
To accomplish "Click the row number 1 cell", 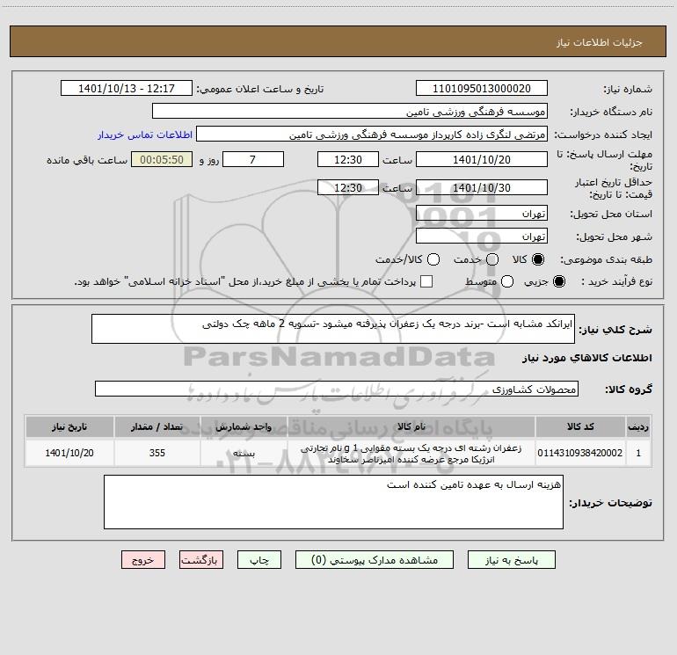I will point(638,453).
